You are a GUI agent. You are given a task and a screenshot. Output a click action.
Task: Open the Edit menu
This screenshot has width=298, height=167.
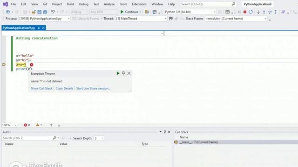point(24,4)
